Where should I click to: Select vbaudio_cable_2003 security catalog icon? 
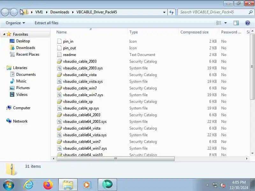59,61
